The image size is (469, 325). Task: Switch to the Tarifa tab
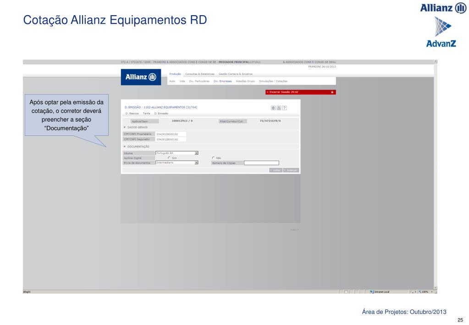147,113
